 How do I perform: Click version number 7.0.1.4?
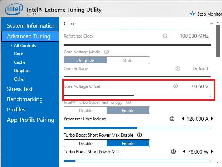click(32, 14)
